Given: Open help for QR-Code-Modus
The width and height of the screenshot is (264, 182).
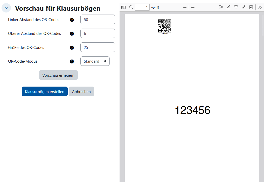Looking at the screenshot, I should tap(72, 61).
